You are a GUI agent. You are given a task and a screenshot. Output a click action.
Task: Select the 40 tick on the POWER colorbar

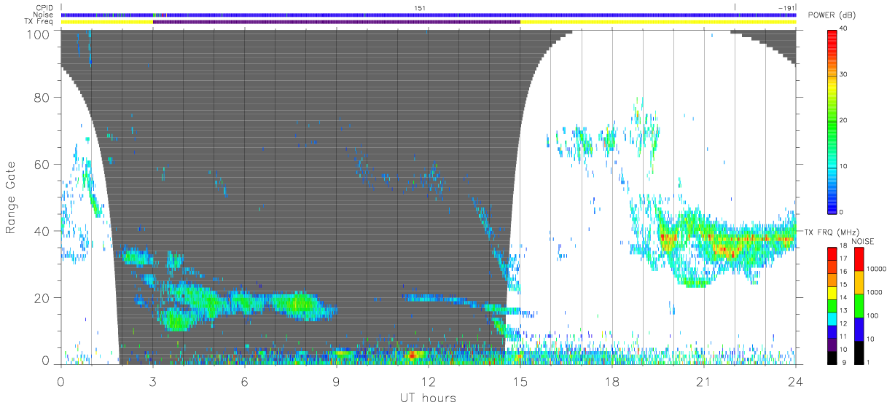tap(845, 28)
